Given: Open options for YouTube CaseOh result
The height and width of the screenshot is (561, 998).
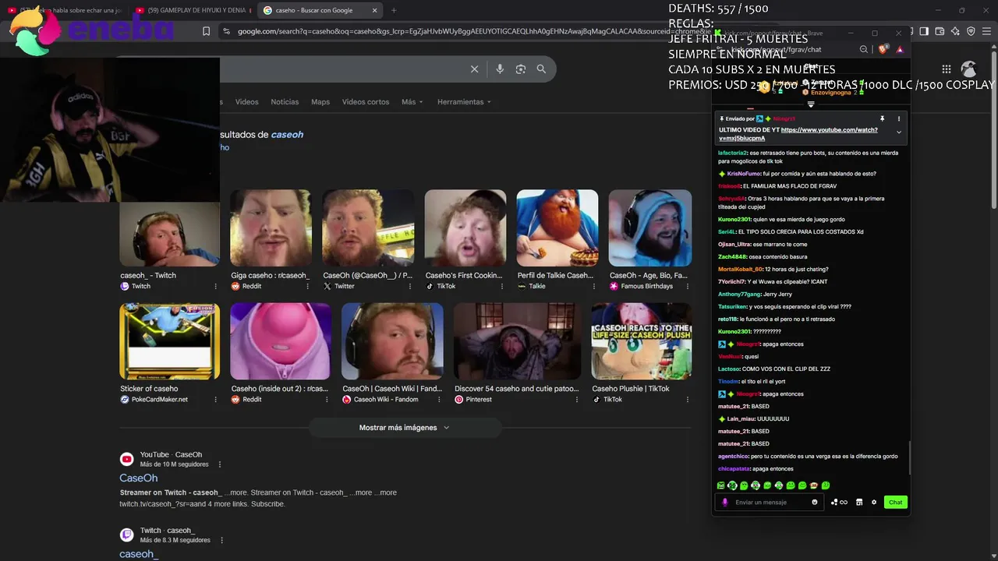Looking at the screenshot, I should pyautogui.click(x=220, y=464).
